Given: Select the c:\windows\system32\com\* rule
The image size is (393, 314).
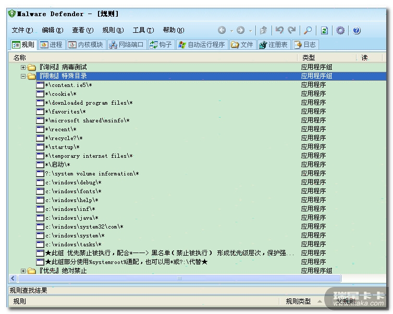Looking at the screenshot, I should click(x=84, y=227).
